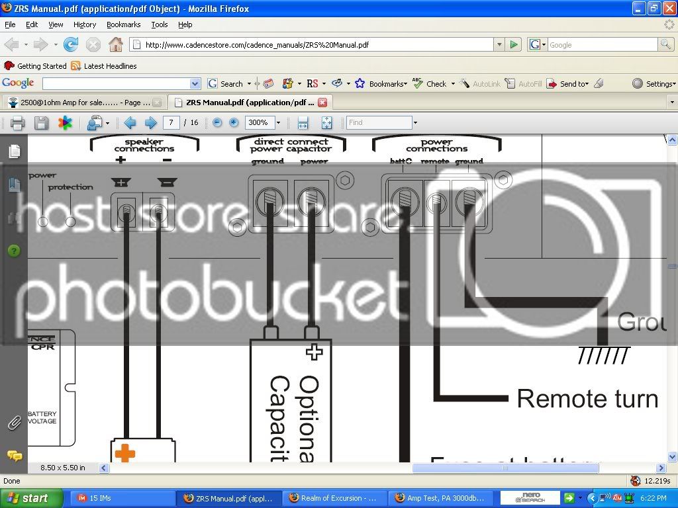Switch to the 2500@1ohm Amp for sale tab
The image size is (678, 508).
click(84, 103)
